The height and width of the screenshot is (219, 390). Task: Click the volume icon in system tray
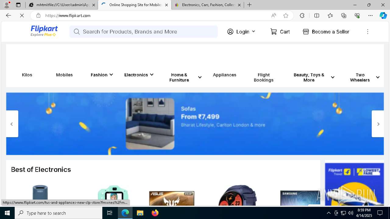(x=350, y=213)
